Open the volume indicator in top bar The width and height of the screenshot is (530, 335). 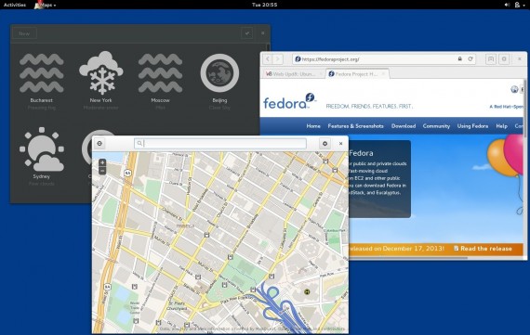507,5
